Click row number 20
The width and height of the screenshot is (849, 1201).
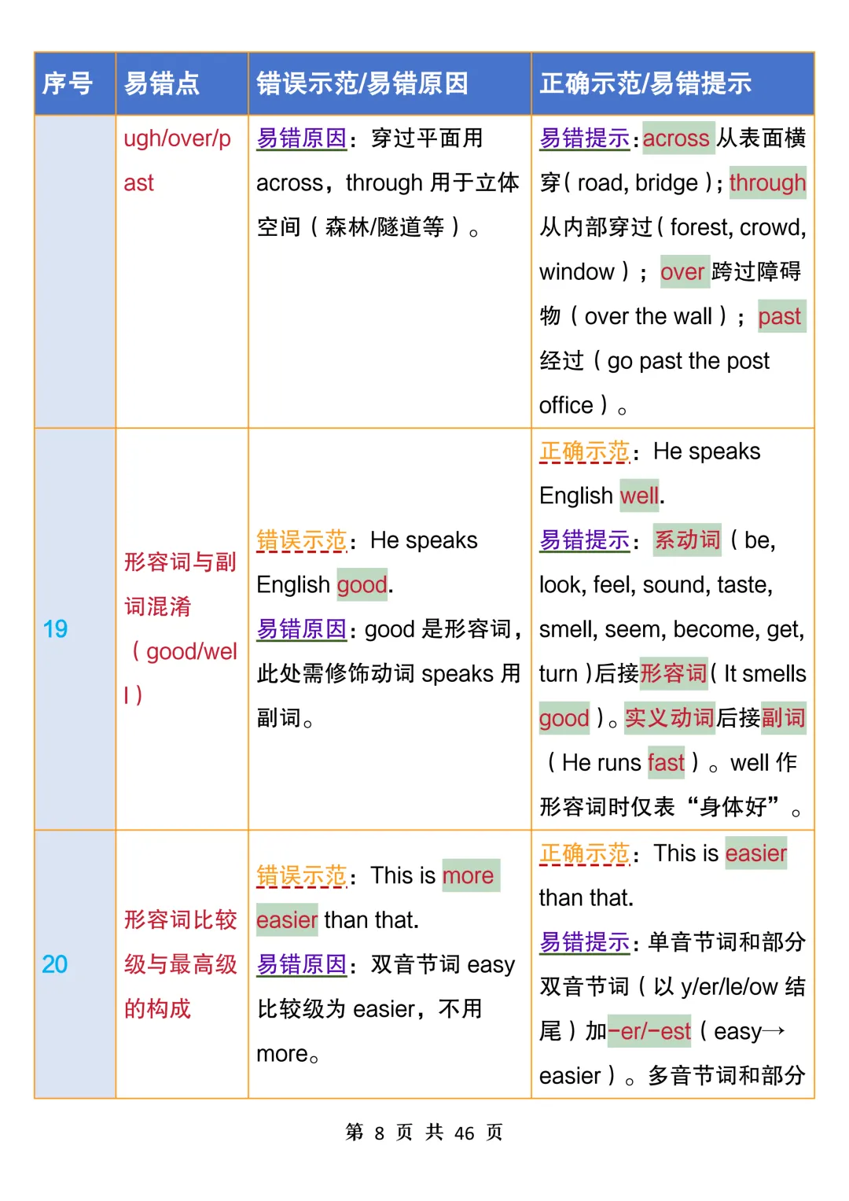tap(55, 964)
